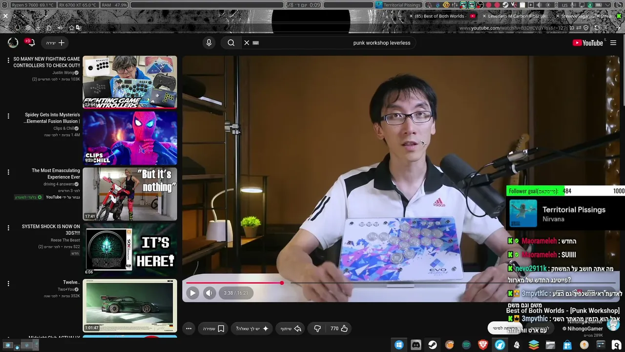This screenshot has width=625, height=352.
Task: Click the red video progress bar scrubber
Action: pyautogui.click(x=282, y=283)
